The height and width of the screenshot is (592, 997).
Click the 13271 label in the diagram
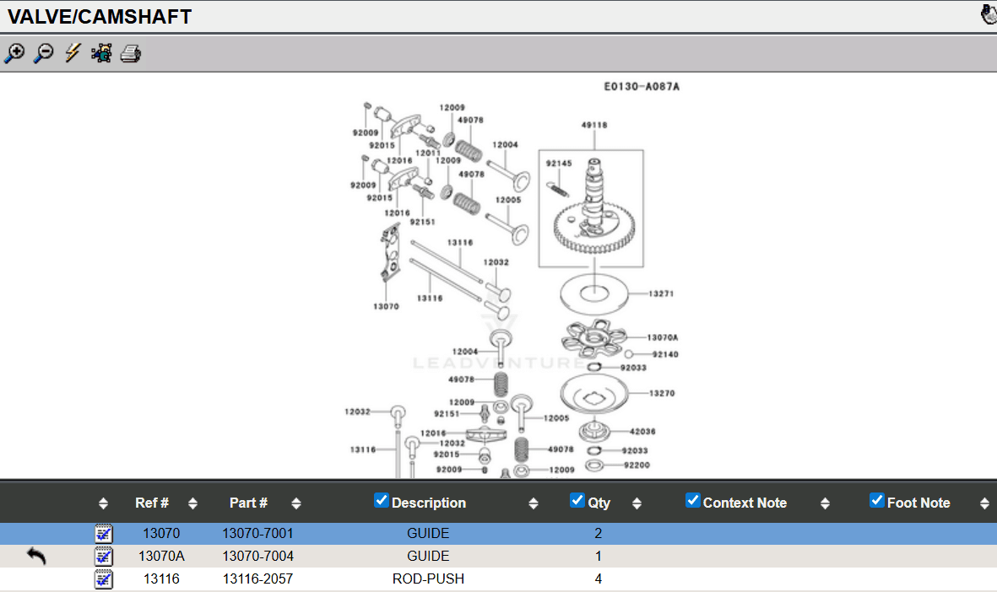pyautogui.click(x=660, y=294)
